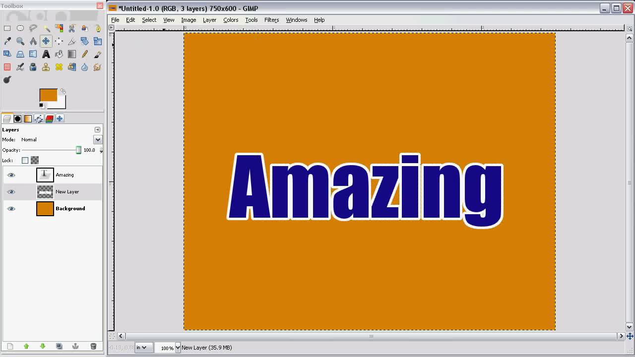Select the Ellipse Select tool
The image size is (635, 357).
(20, 28)
